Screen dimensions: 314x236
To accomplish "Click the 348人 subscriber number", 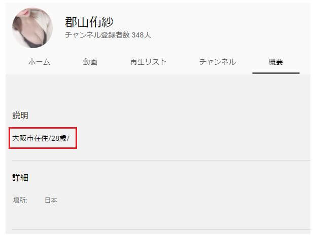I will point(141,35).
